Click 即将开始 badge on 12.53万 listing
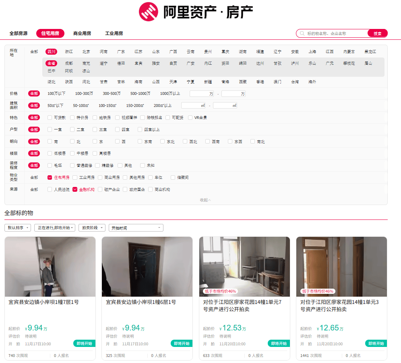Viewport: 401px width, 363px height. [279, 344]
